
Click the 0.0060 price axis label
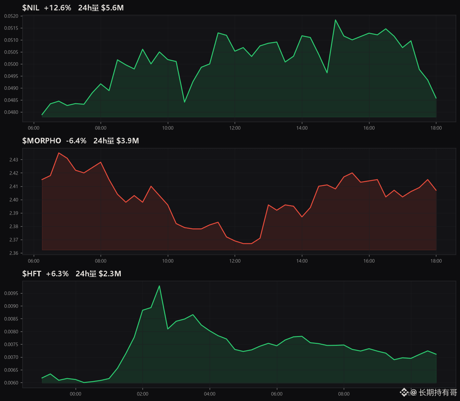11,383
